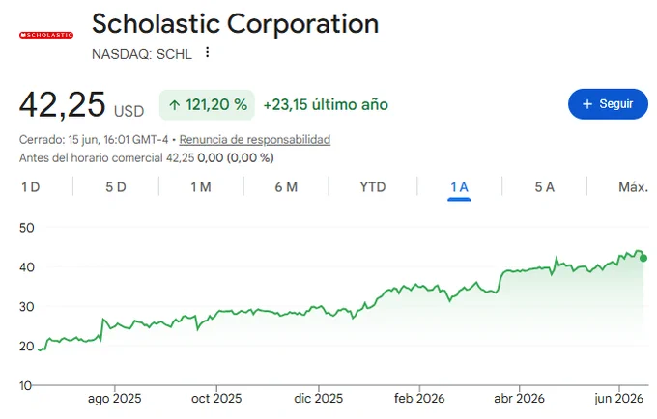Click the +23,15 último año text
This screenshot has width=657, height=419.
point(326,104)
